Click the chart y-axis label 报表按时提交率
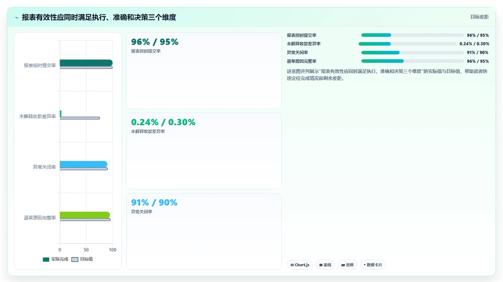 click(x=40, y=66)
